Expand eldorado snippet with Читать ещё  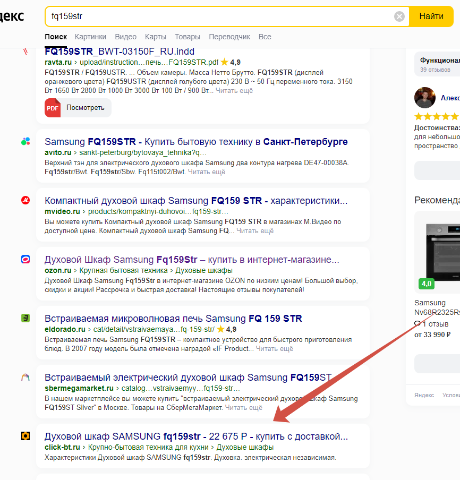coord(275,349)
